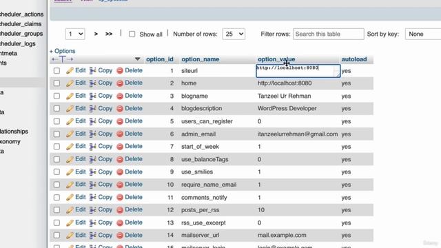The width and height of the screenshot is (441, 248).
Task: Click the 'WordPress Developer' value cell
Action: [x=287, y=109]
